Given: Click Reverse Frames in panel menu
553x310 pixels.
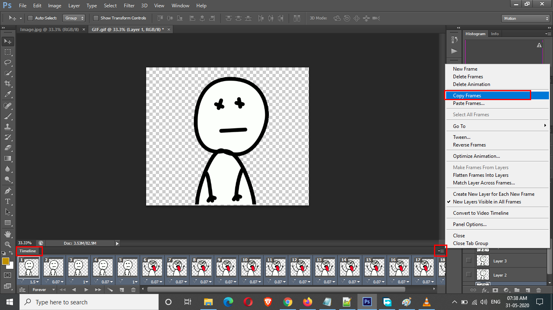Looking at the screenshot, I should click(x=469, y=145).
